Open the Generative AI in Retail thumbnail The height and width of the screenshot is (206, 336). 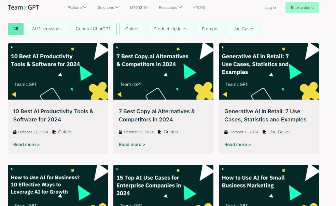coord(269,72)
